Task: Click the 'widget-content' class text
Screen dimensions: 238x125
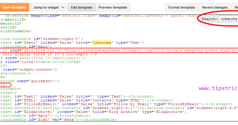Action: coord(36,69)
